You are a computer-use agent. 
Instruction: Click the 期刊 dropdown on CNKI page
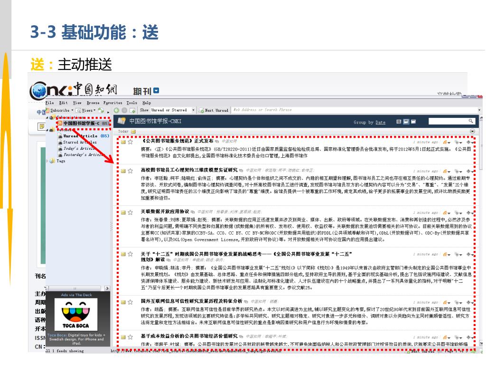point(156,90)
